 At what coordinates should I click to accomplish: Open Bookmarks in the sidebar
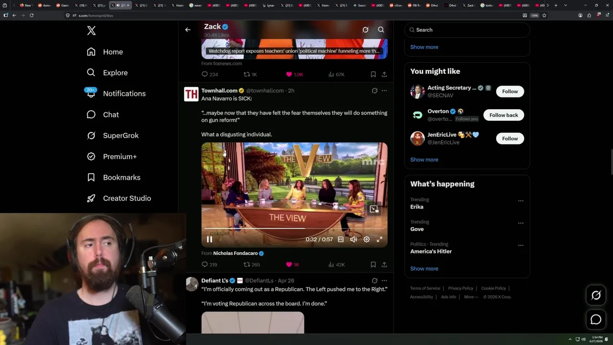(114, 177)
